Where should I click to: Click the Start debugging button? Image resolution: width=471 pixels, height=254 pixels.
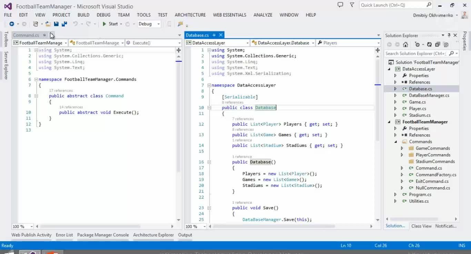[110, 24]
